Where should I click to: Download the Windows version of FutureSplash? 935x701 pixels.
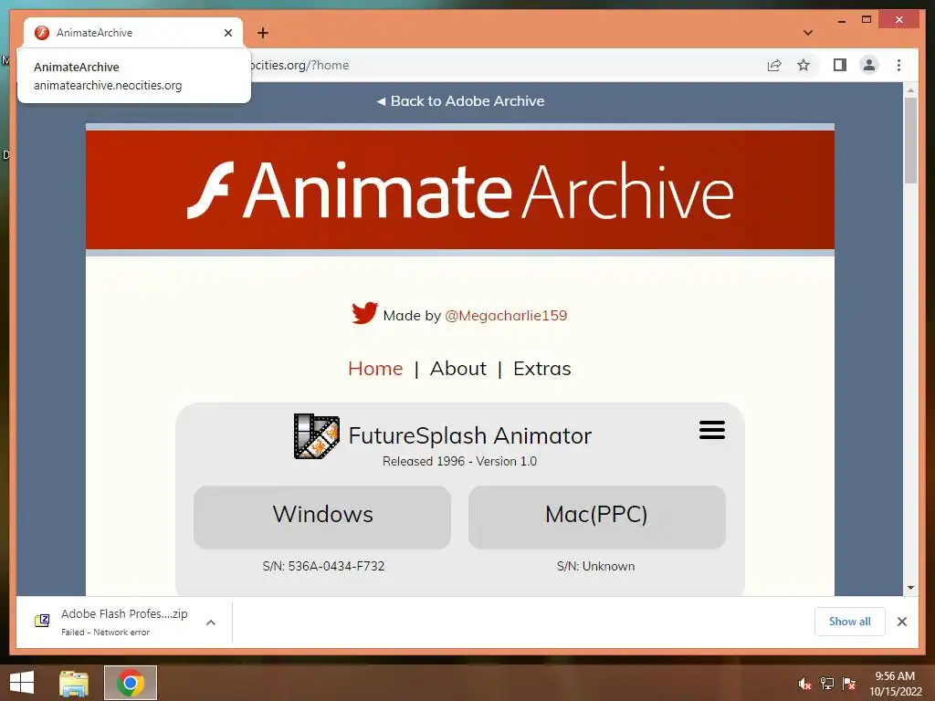322,517
